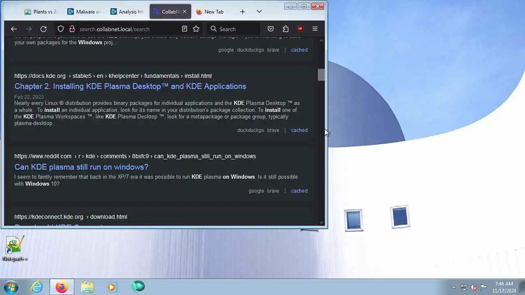
Task: Toggle reader view in address bar
Action: point(185,29)
